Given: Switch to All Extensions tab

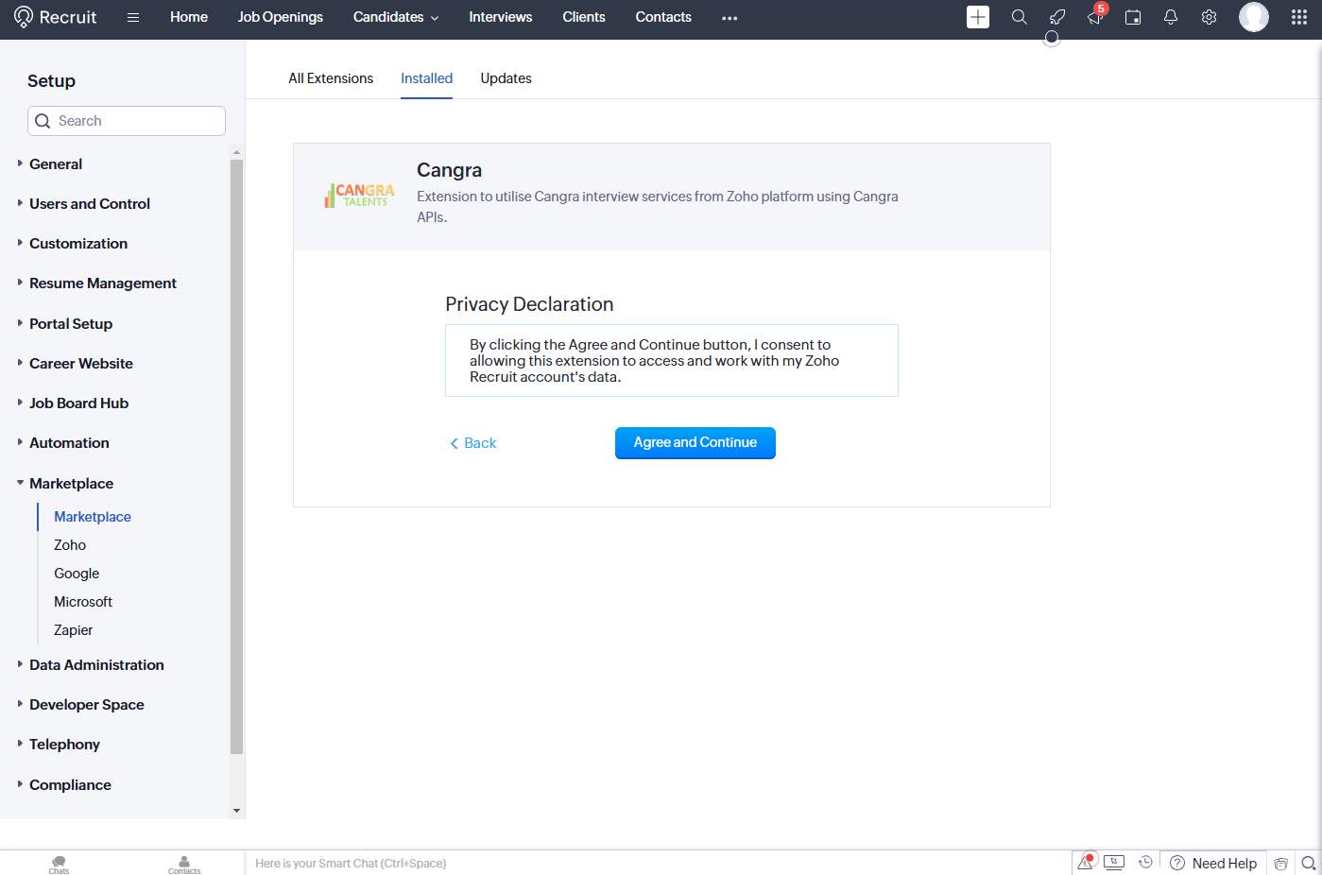Looking at the screenshot, I should [x=331, y=78].
